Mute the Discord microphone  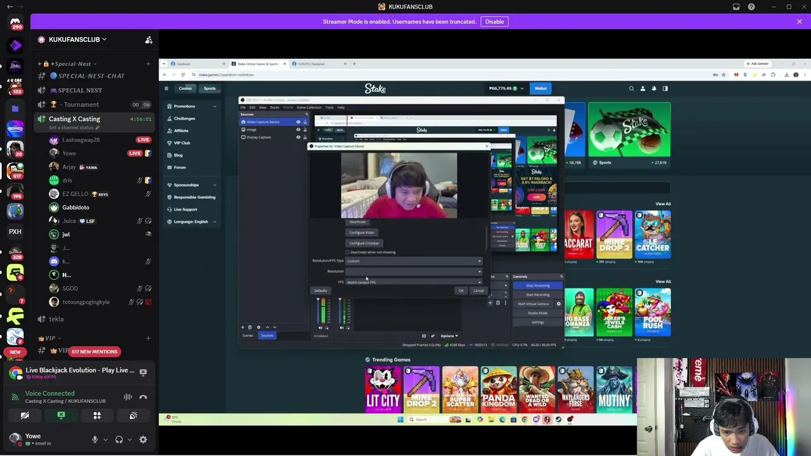[95, 440]
